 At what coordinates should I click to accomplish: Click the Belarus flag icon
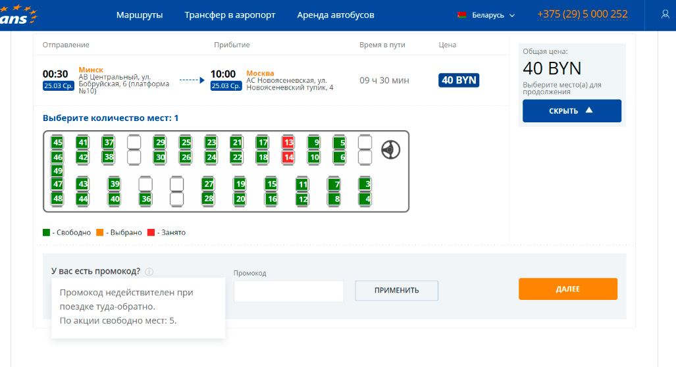[461, 15]
